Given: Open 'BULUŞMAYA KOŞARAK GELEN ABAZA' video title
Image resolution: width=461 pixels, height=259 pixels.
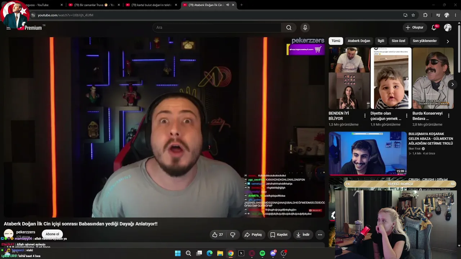Looking at the screenshot, I should [430, 139].
